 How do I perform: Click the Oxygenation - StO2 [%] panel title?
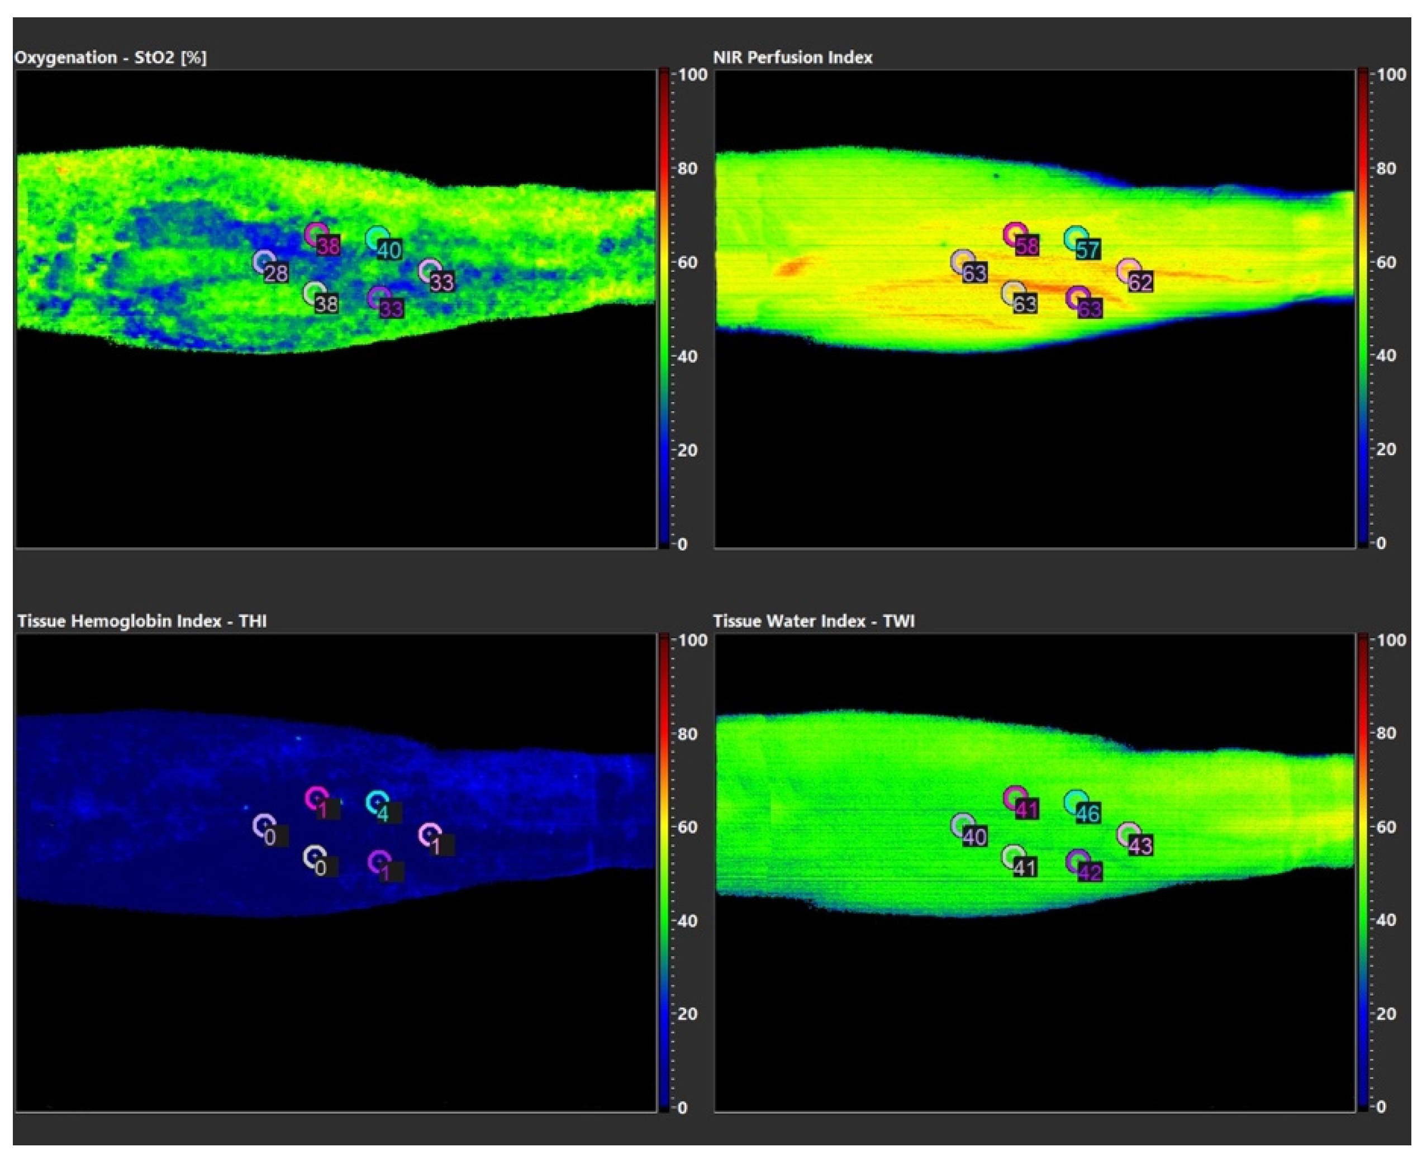(111, 58)
